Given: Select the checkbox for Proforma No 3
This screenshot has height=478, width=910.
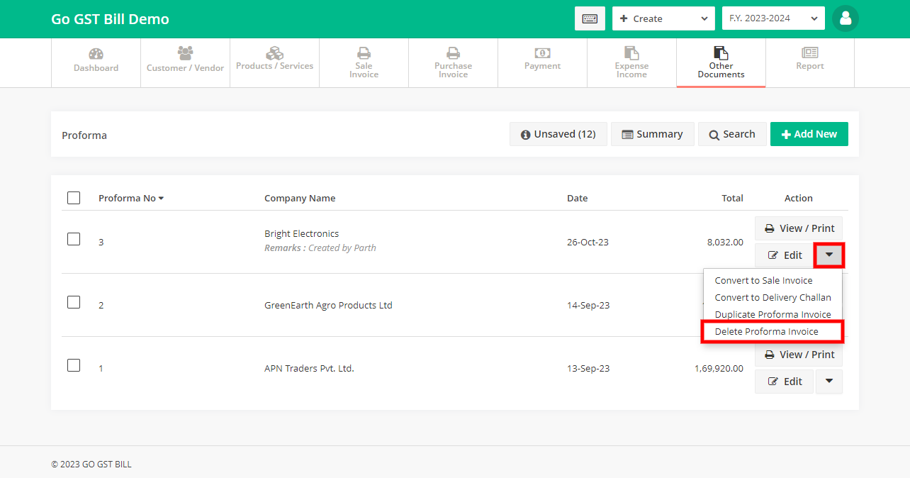Looking at the screenshot, I should point(74,239).
